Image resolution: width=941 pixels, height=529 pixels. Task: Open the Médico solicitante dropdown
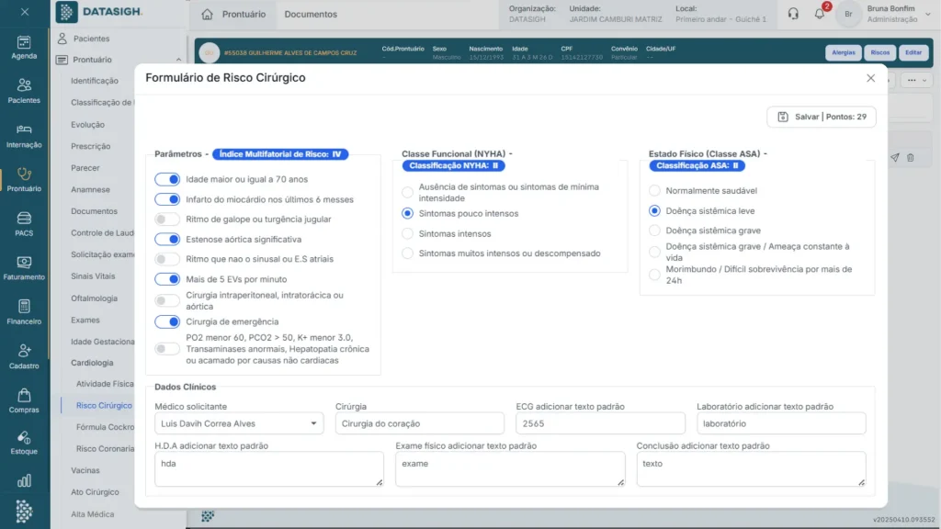[239, 423]
